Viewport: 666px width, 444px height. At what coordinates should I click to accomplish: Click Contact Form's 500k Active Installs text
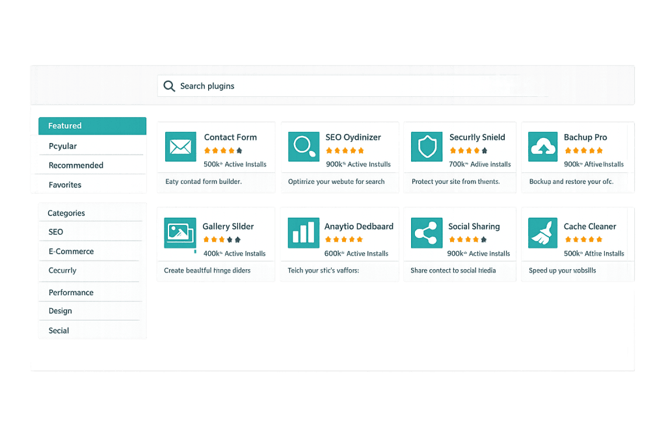coord(235,164)
